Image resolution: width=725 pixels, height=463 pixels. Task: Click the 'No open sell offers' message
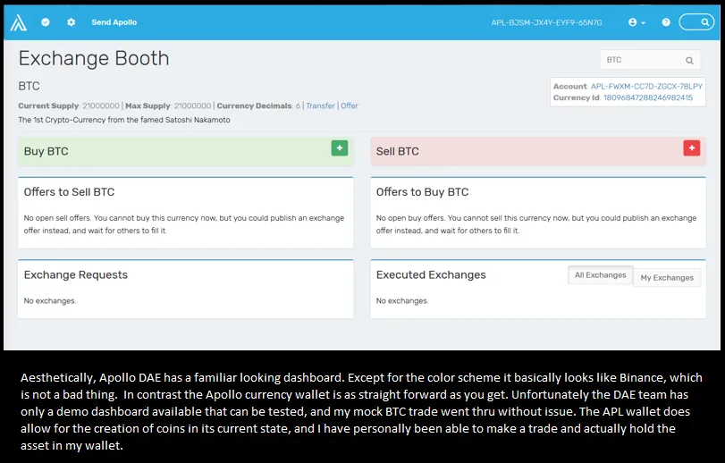point(184,224)
